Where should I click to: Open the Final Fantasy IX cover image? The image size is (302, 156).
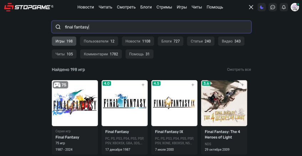point(174,103)
